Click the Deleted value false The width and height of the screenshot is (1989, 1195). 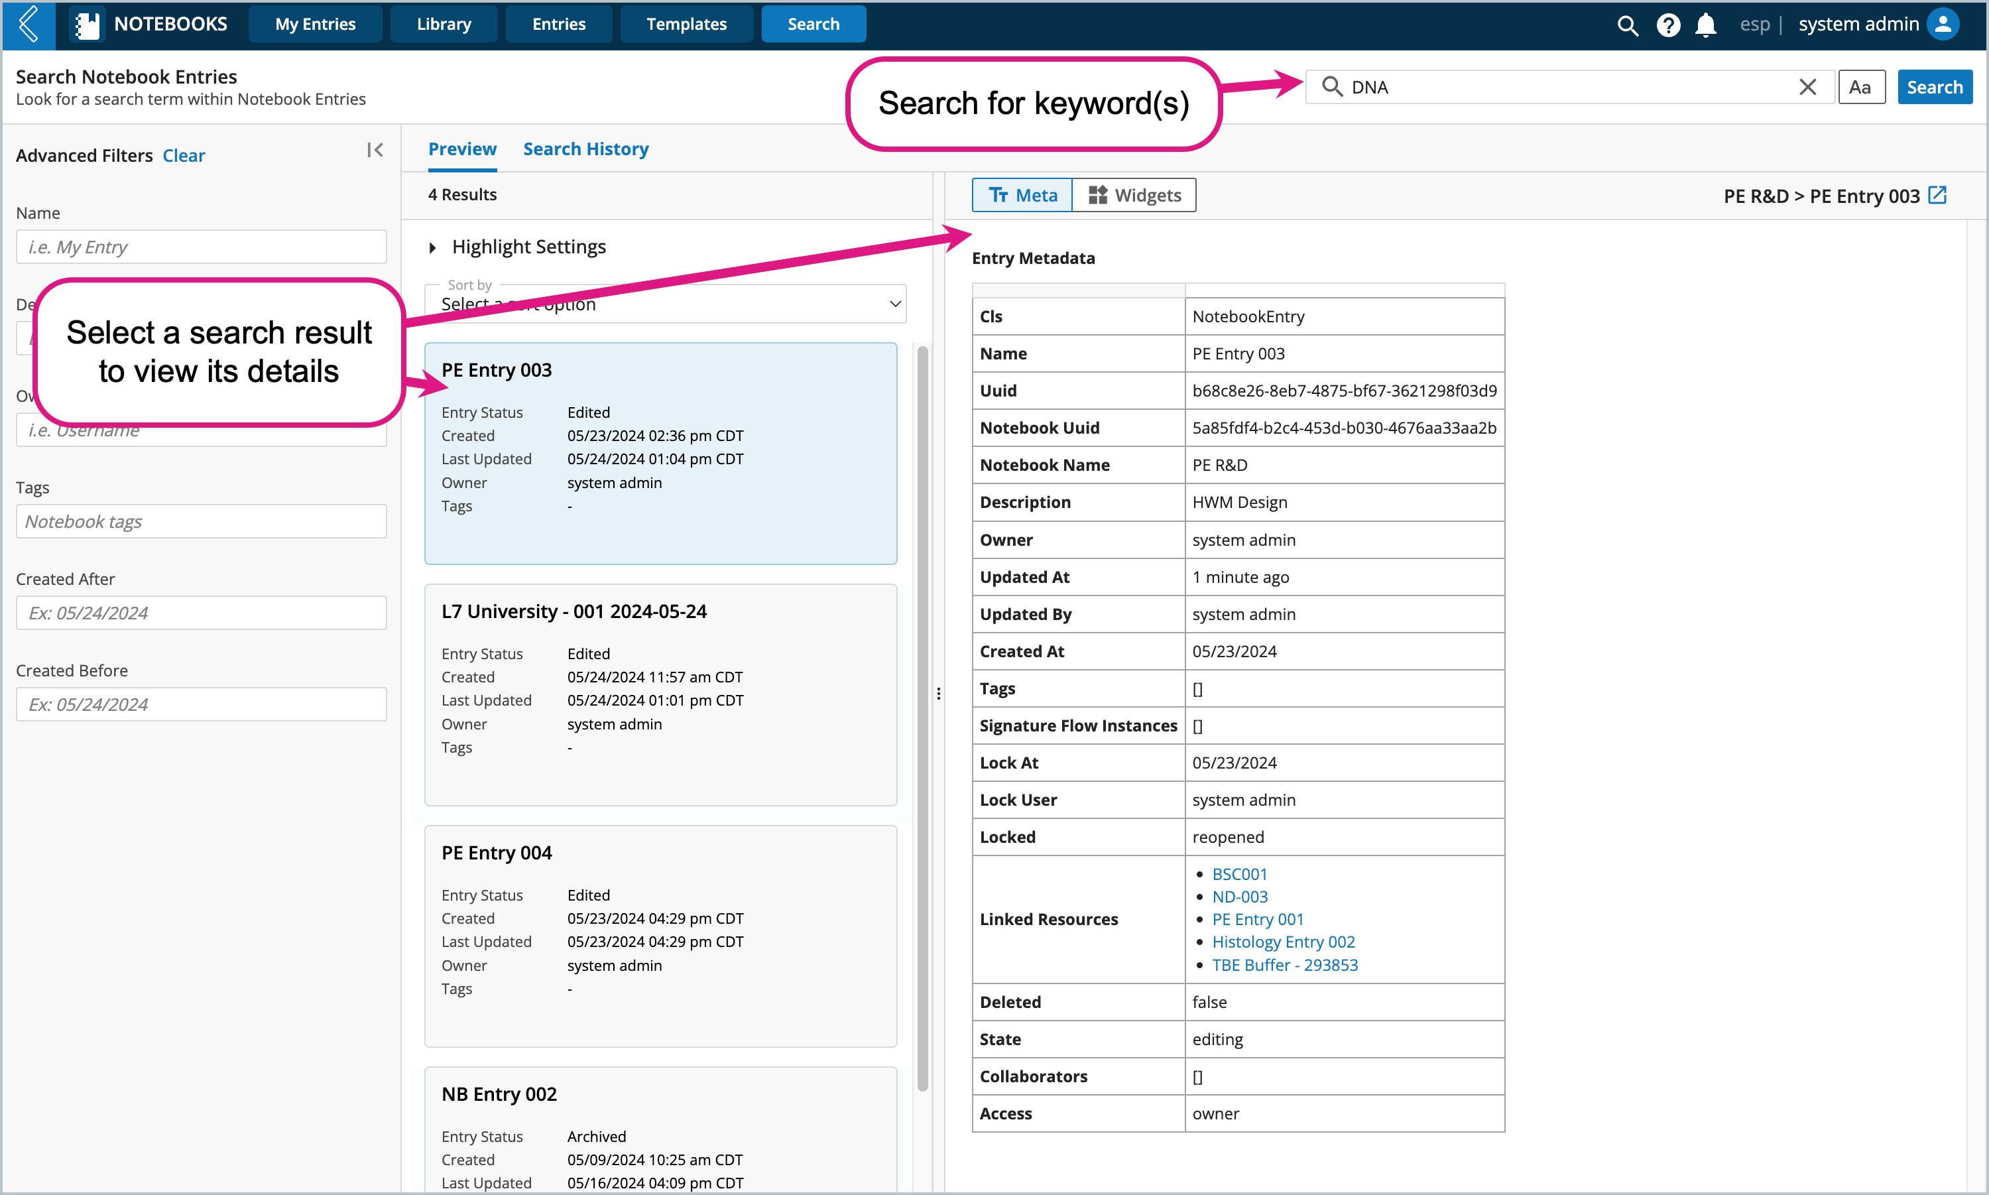1210,1002
